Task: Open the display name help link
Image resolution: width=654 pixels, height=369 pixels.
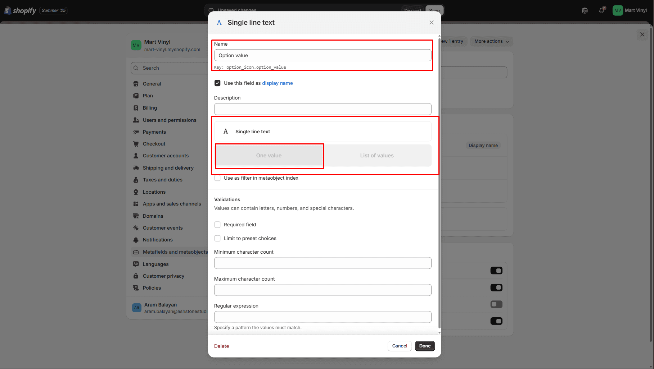Action: (277, 83)
